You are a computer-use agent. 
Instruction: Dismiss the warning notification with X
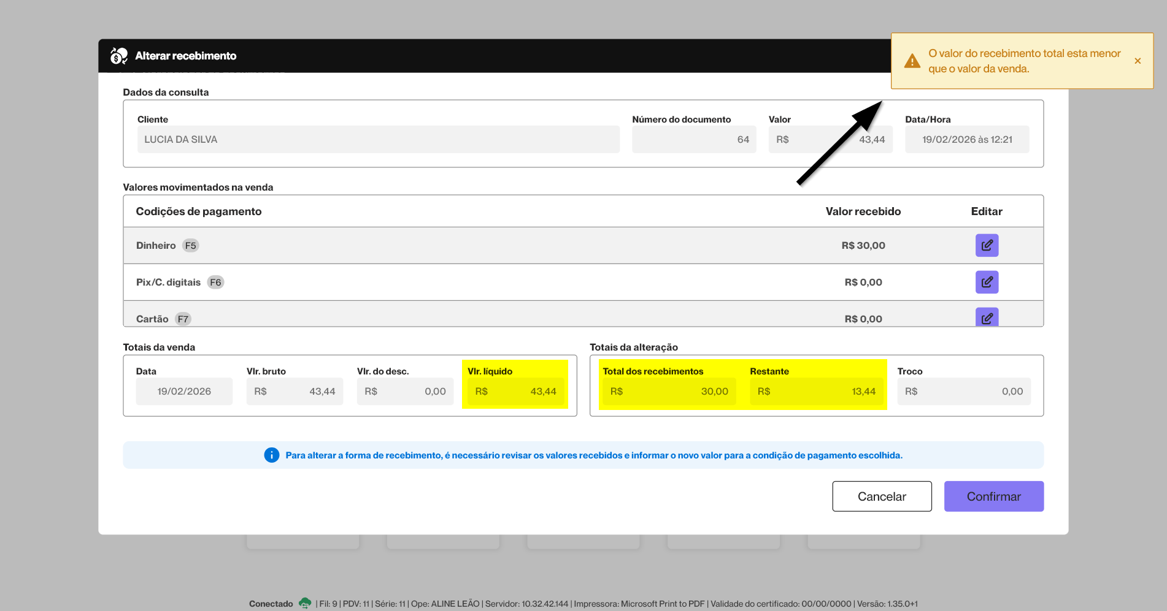(x=1138, y=61)
